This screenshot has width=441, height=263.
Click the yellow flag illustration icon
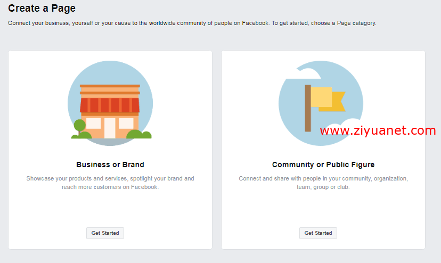pos(321,103)
